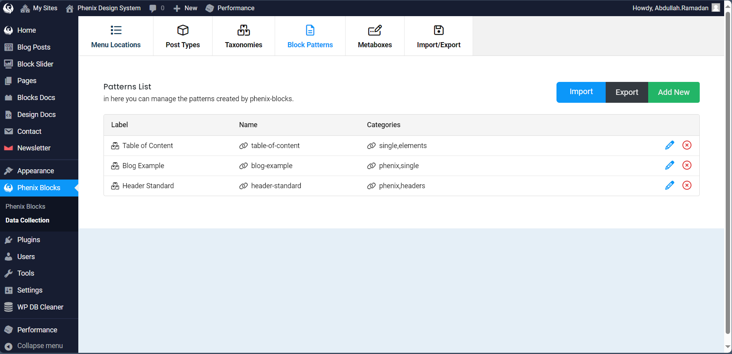The height and width of the screenshot is (354, 732).
Task: Click the Settings sliders icon
Action: 8,290
